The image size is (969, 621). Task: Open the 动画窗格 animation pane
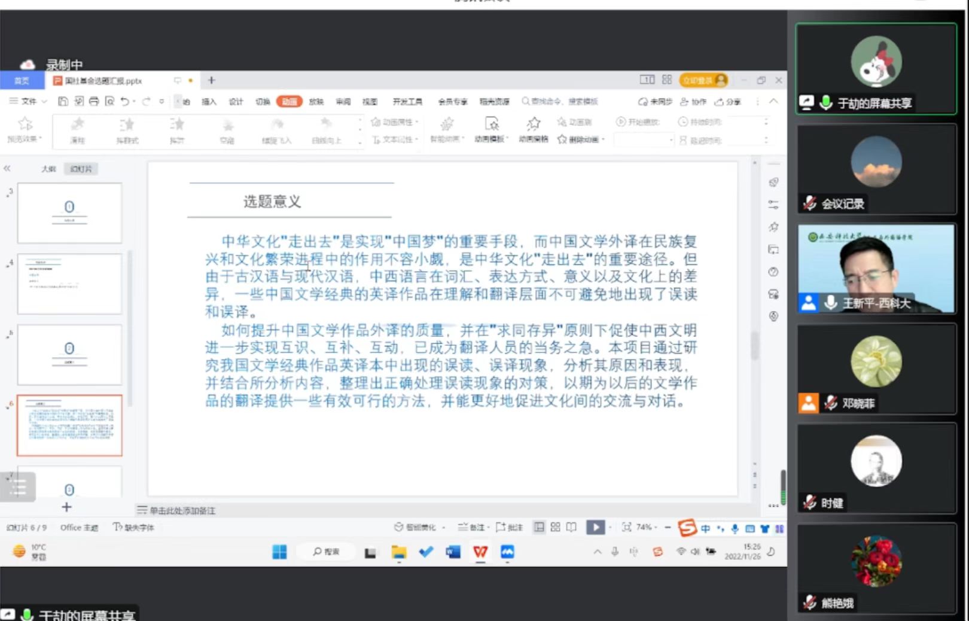pos(533,129)
